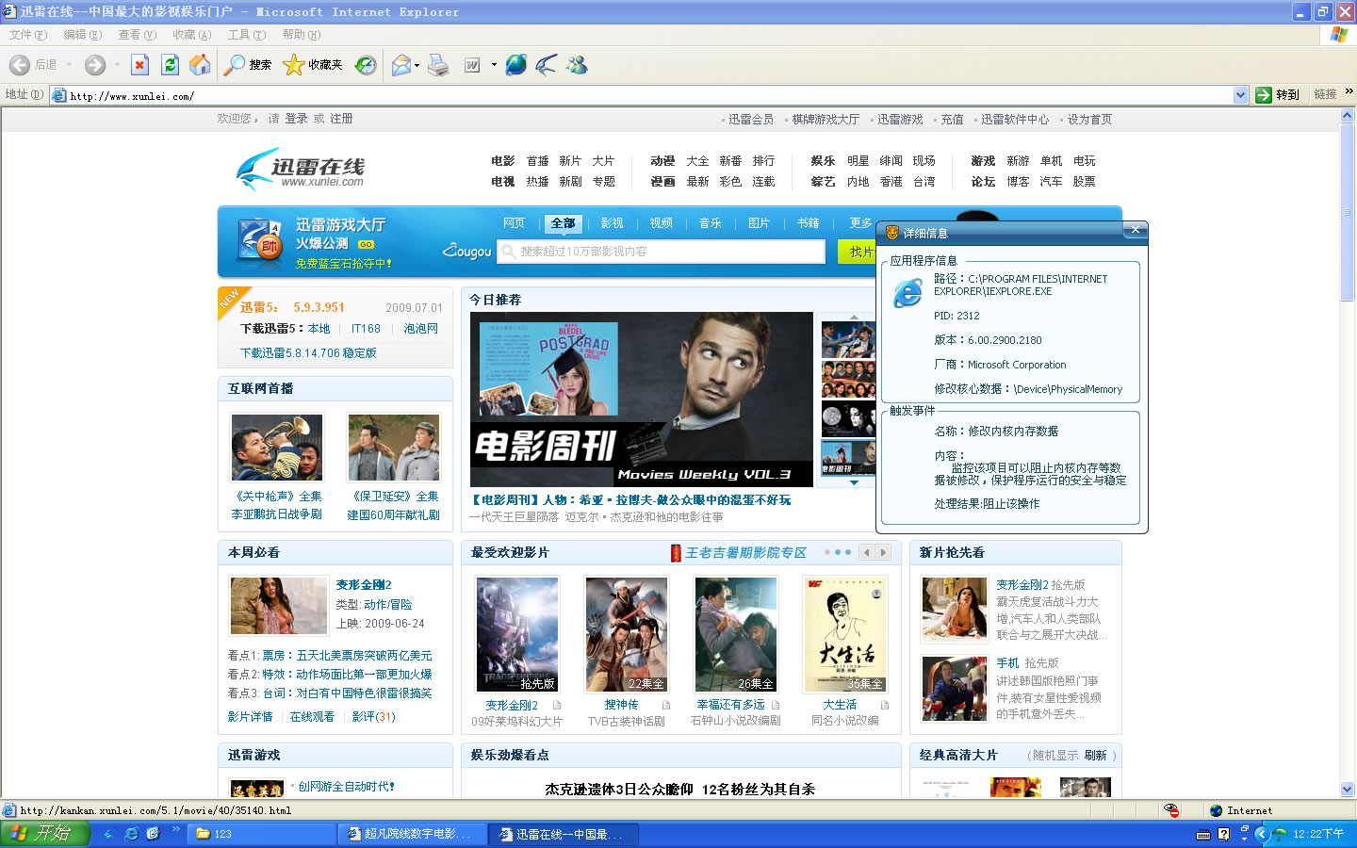Select the 图片 search tab
The height and width of the screenshot is (848, 1357).
(x=759, y=223)
